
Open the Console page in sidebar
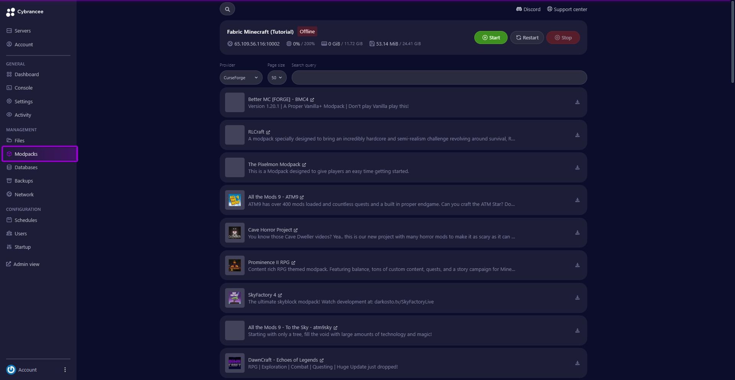[x=23, y=88]
